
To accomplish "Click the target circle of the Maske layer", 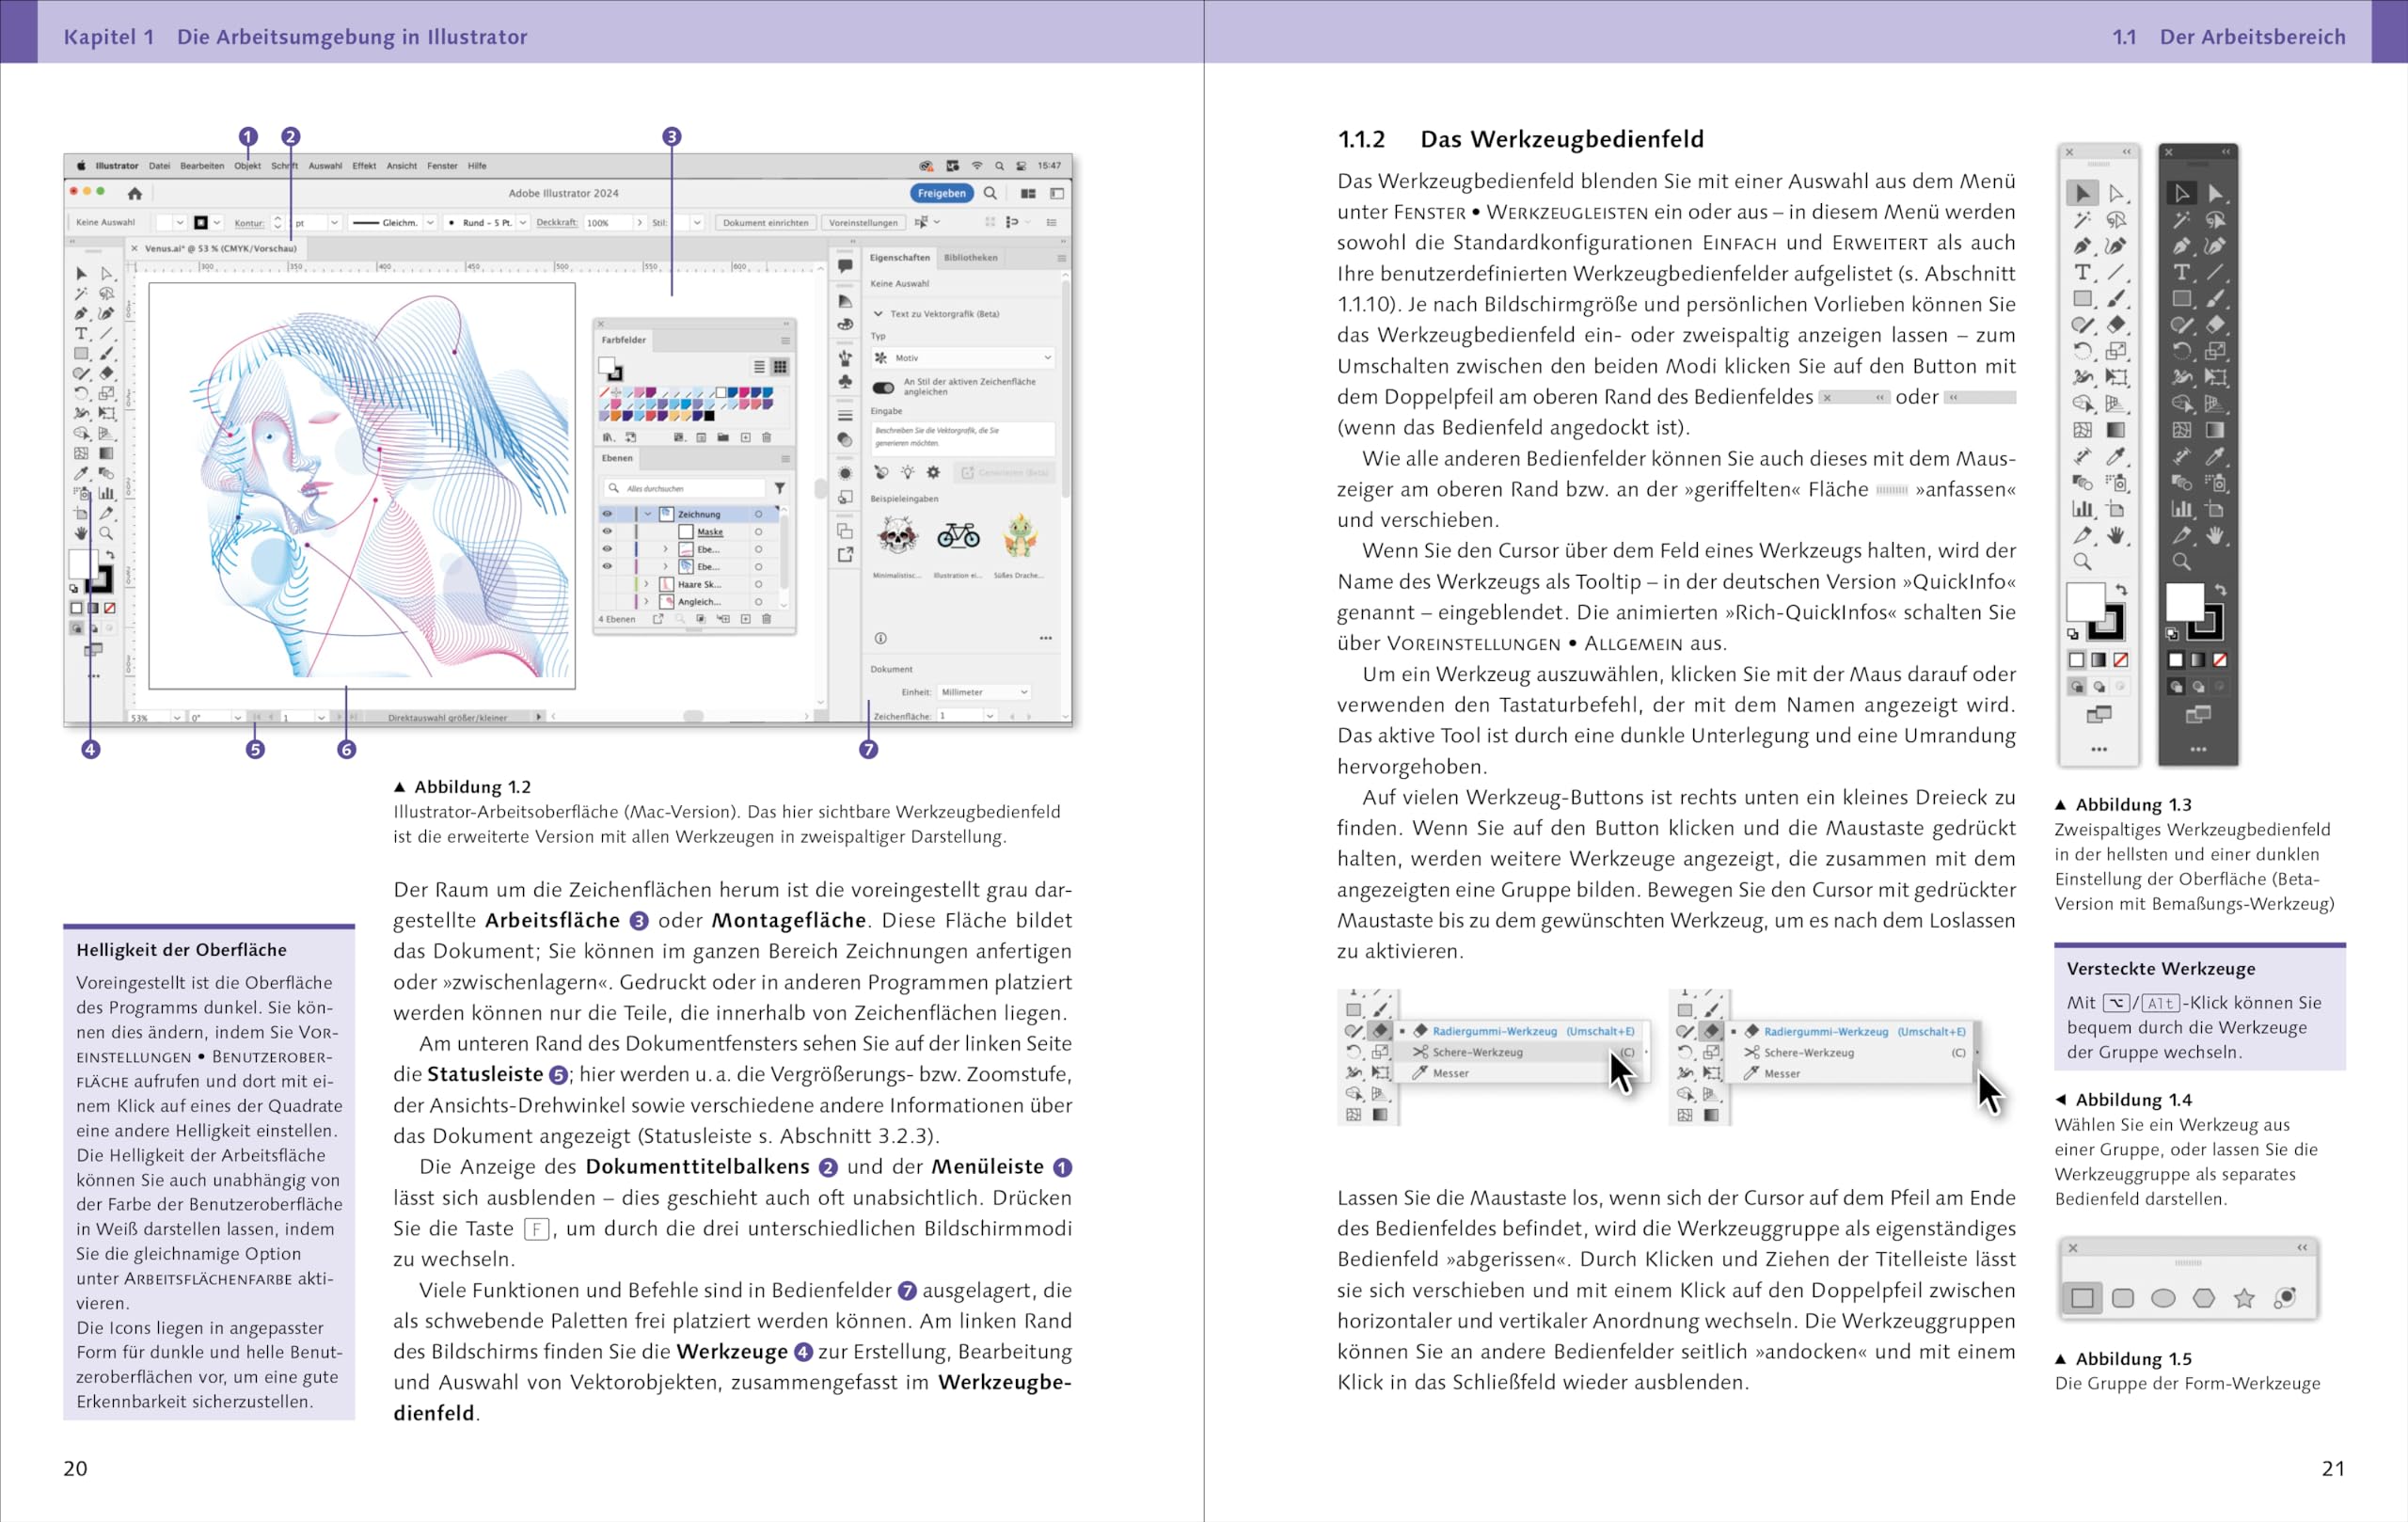I will tap(759, 532).
